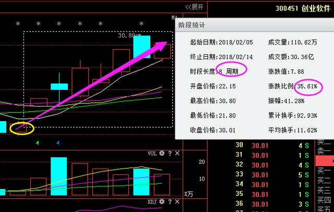Click the 买四 bid level label
This screenshot has height=212, width=334.
pyautogui.click(x=324, y=200)
